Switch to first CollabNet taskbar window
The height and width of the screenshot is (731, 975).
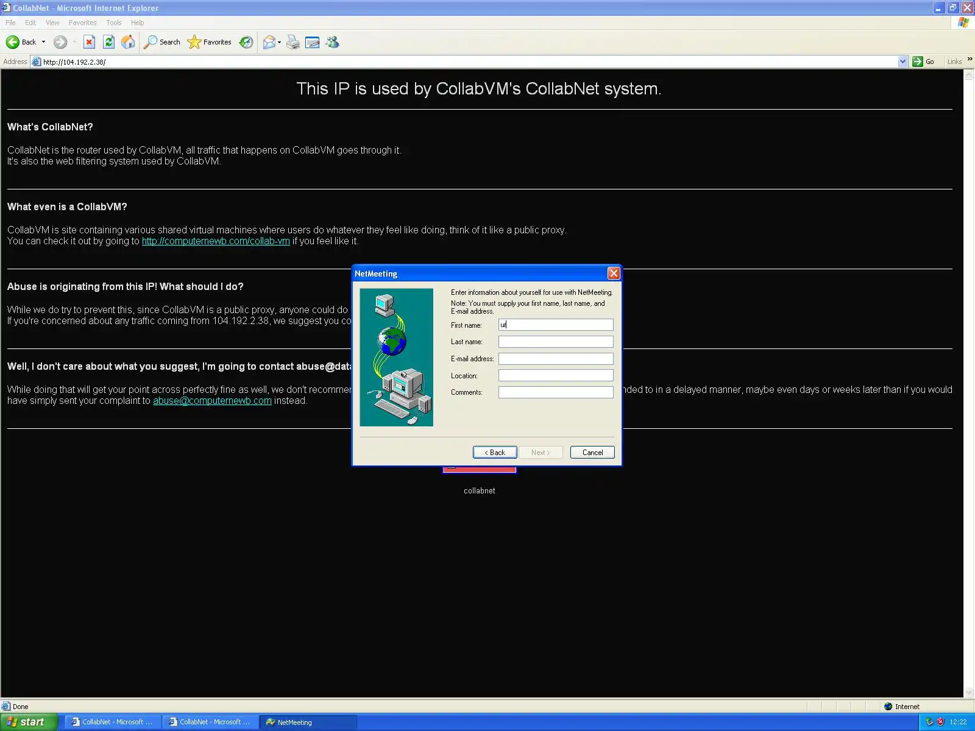(113, 722)
